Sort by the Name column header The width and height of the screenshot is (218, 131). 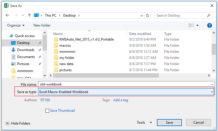[58, 34]
